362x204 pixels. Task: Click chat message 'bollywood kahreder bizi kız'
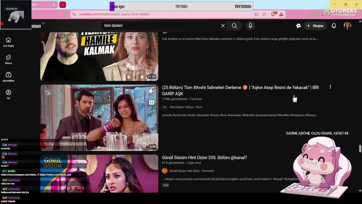[15, 192]
